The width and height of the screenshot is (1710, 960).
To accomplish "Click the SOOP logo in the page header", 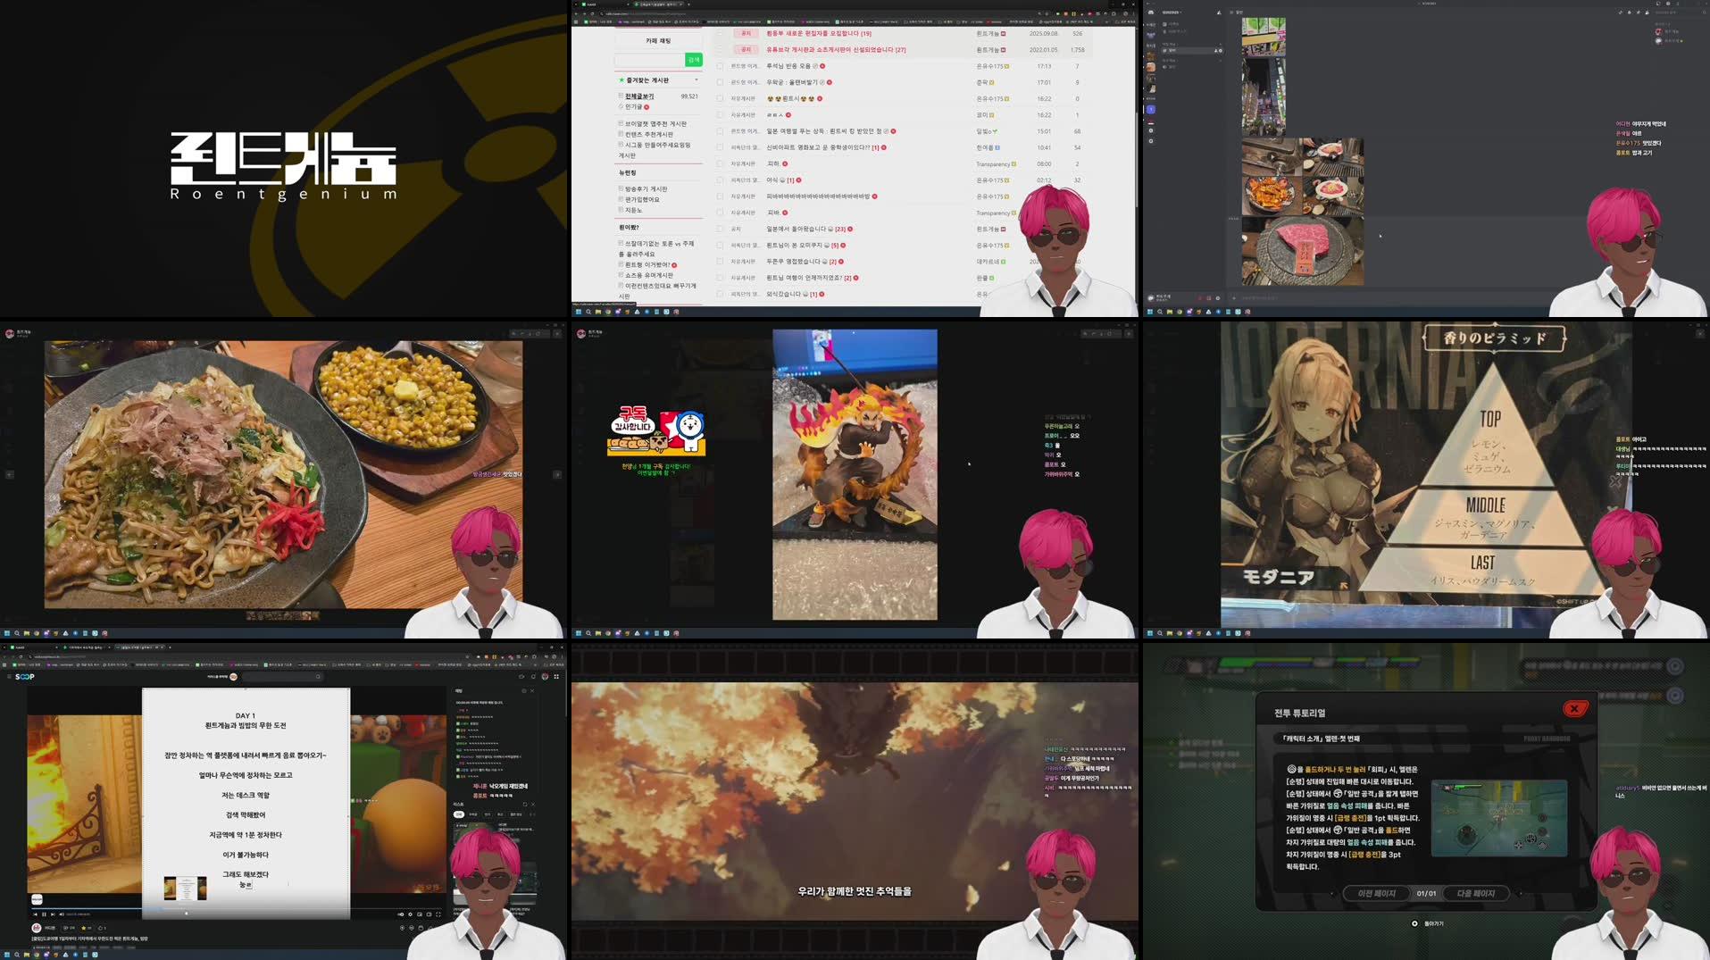I will 25,678.
